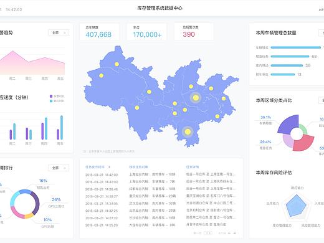Open the 全部 dropdown in fault ranking panel
The height and width of the screenshot is (243, 324).
[59, 168]
